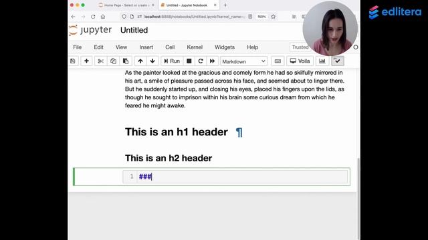This screenshot has height=240, width=428.
Task: Launch the Voila preview button
Action: click(300, 61)
